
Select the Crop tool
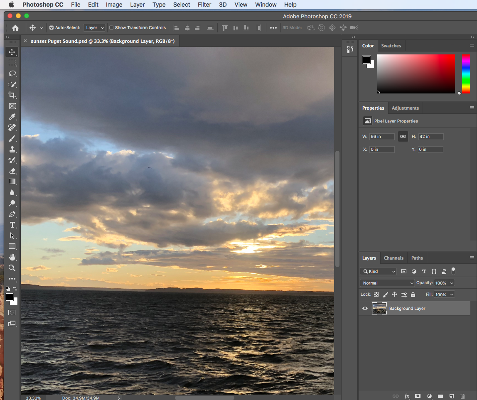(12, 95)
